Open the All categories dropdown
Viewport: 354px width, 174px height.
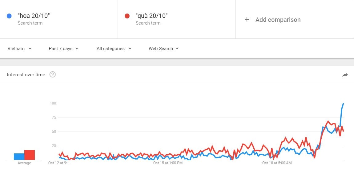(x=114, y=49)
